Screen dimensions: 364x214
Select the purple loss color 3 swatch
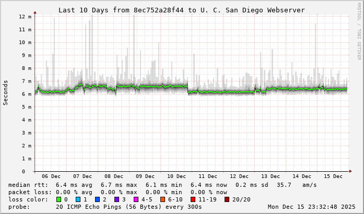click(x=118, y=199)
